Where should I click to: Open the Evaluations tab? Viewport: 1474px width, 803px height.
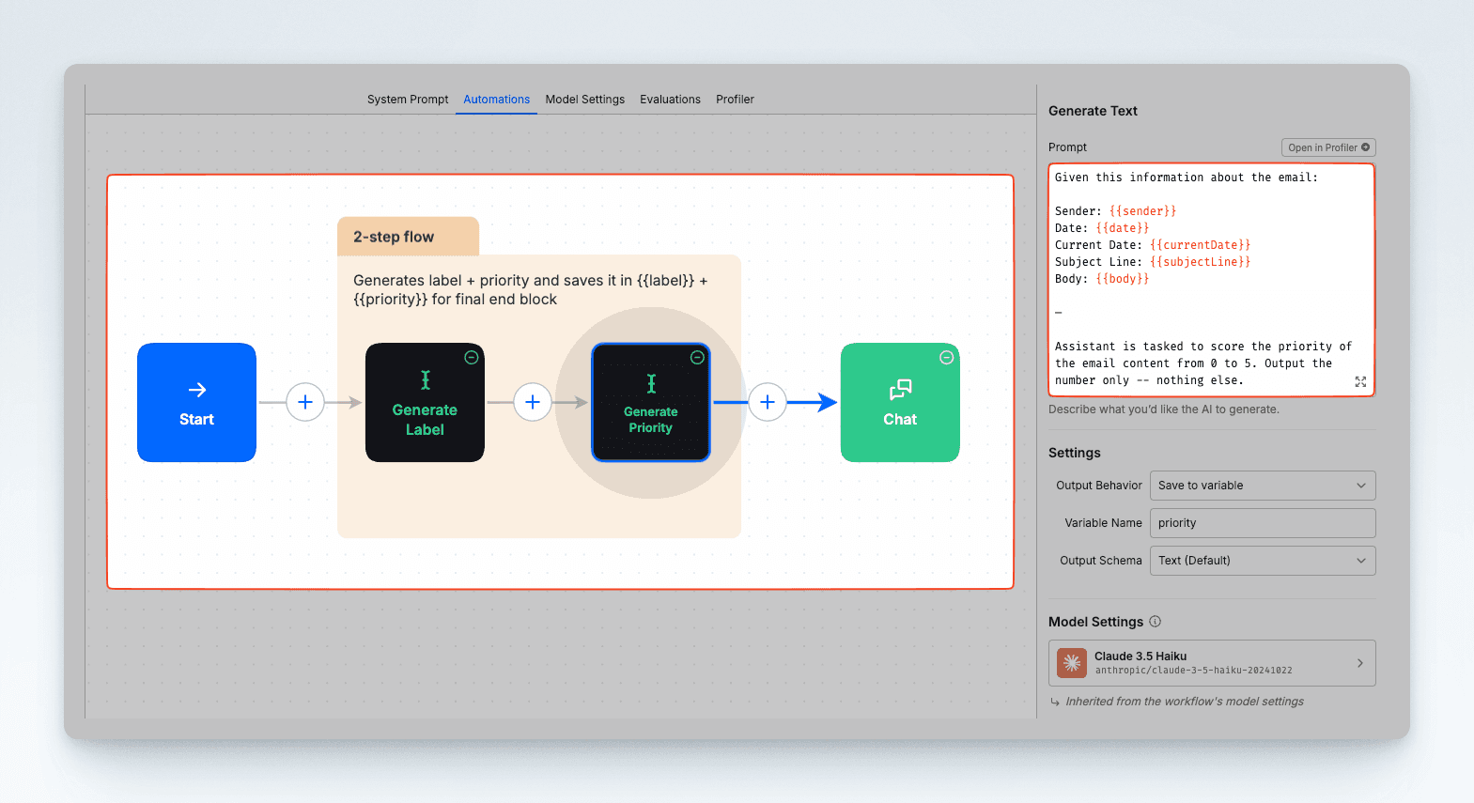670,100
